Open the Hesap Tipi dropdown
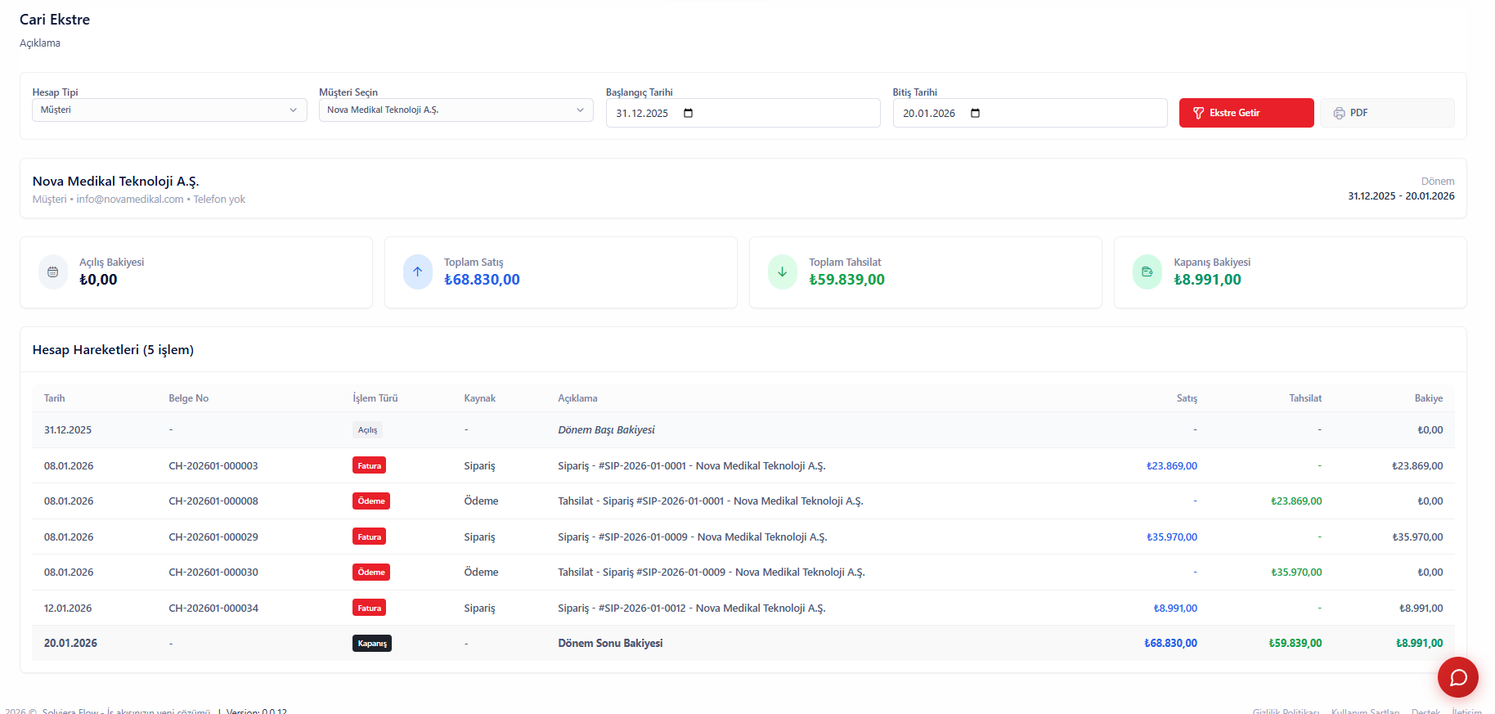This screenshot has width=1495, height=714. tap(169, 110)
